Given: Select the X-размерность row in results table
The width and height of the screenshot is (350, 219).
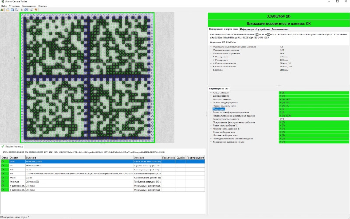Looking at the screenshot, I should coord(103,186).
